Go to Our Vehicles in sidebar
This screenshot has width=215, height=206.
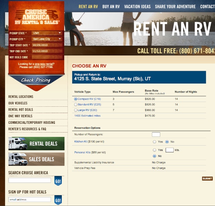(18, 103)
